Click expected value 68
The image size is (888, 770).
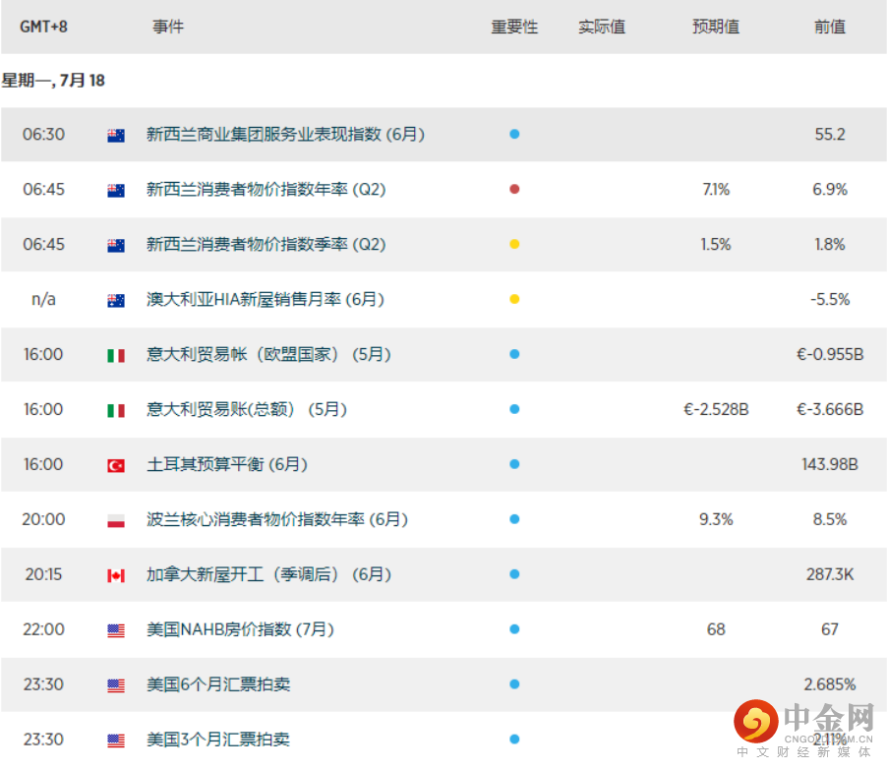pos(716,628)
